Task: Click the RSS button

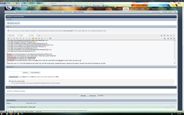Action: (x=175, y=12)
